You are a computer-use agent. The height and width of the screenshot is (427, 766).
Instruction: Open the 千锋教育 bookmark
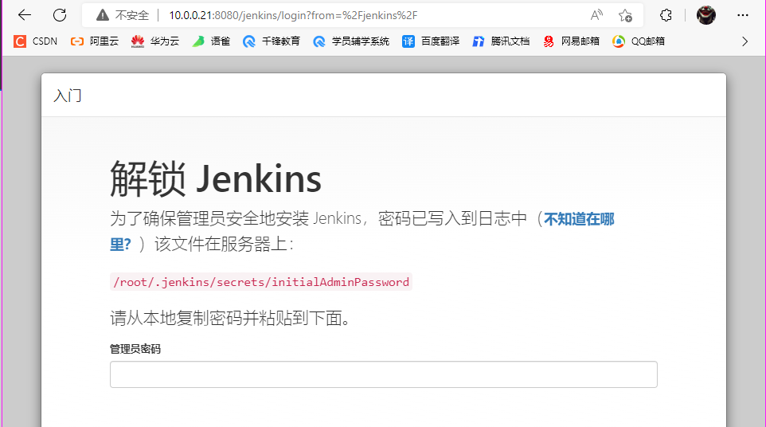(272, 41)
